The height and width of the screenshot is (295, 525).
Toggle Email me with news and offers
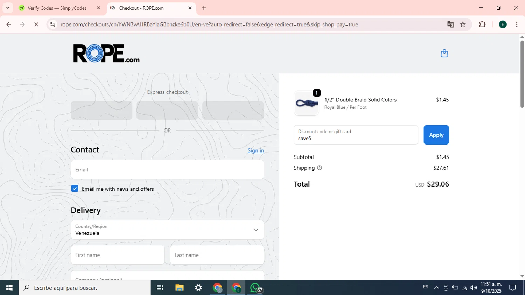tap(75, 189)
